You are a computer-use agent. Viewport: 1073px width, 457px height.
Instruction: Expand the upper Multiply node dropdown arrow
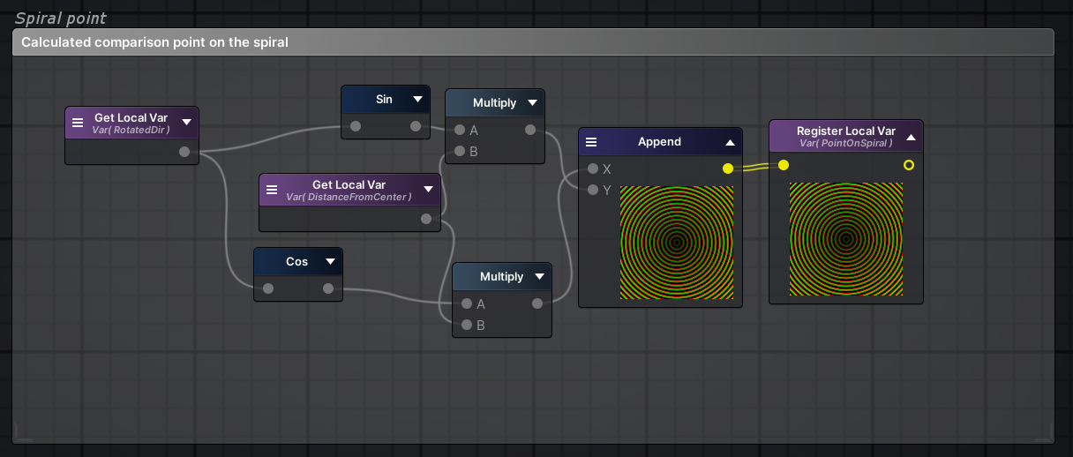[532, 103]
